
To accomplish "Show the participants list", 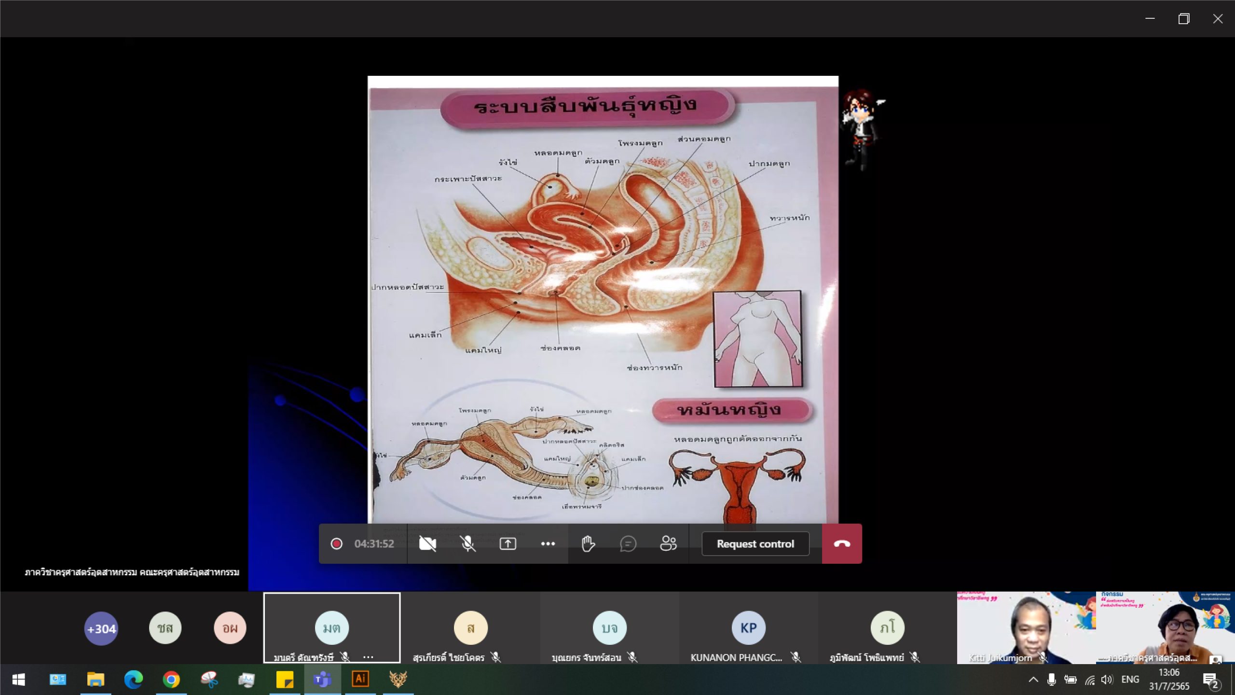I will pyautogui.click(x=668, y=544).
